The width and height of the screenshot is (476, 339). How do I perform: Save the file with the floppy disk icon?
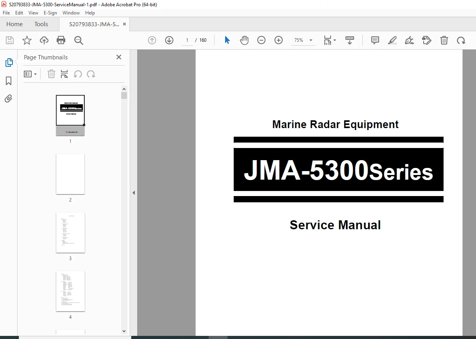[10, 40]
